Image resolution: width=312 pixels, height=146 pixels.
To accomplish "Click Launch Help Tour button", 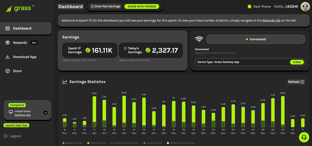I will tap(16, 125).
